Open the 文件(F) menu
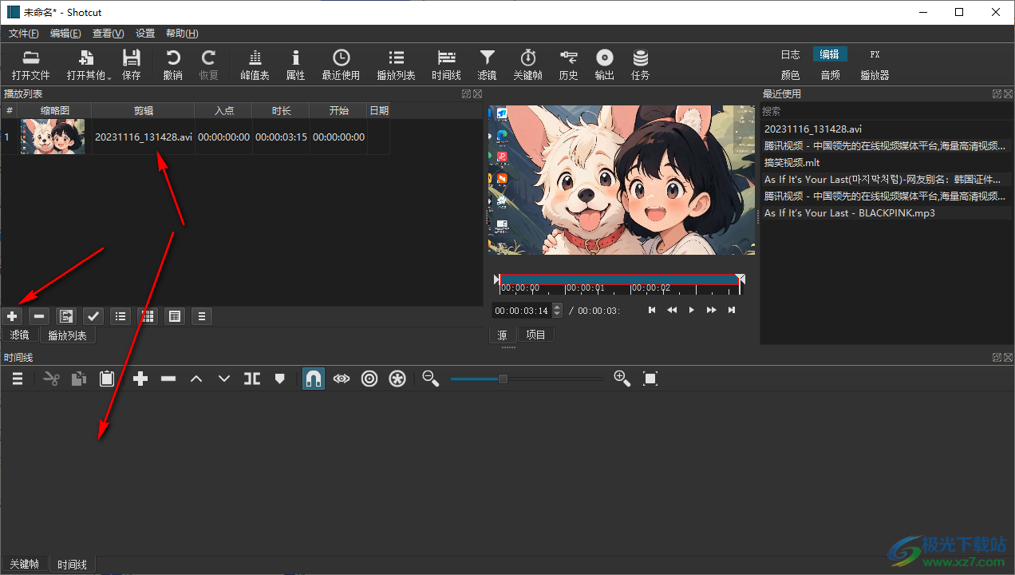 pos(24,34)
